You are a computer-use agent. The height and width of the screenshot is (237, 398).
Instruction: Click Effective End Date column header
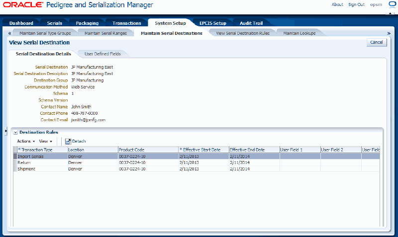pos(254,150)
